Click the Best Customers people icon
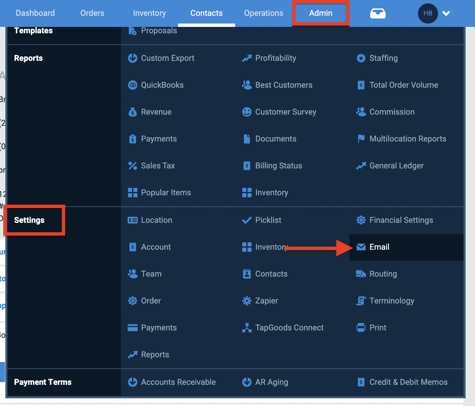The image size is (475, 406). 247,85
